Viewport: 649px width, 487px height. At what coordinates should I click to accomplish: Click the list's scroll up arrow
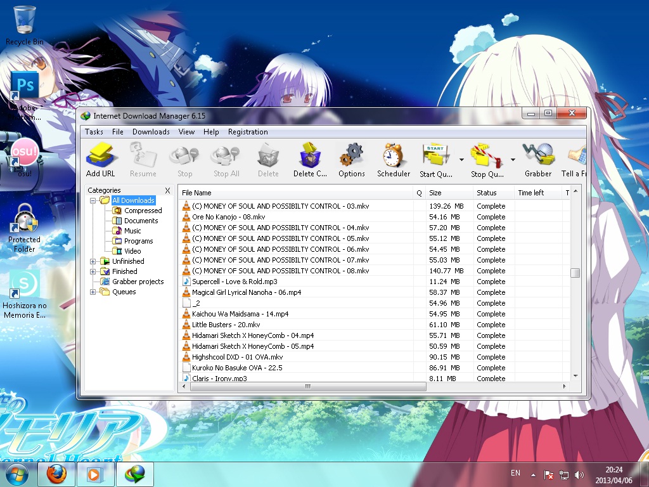575,191
